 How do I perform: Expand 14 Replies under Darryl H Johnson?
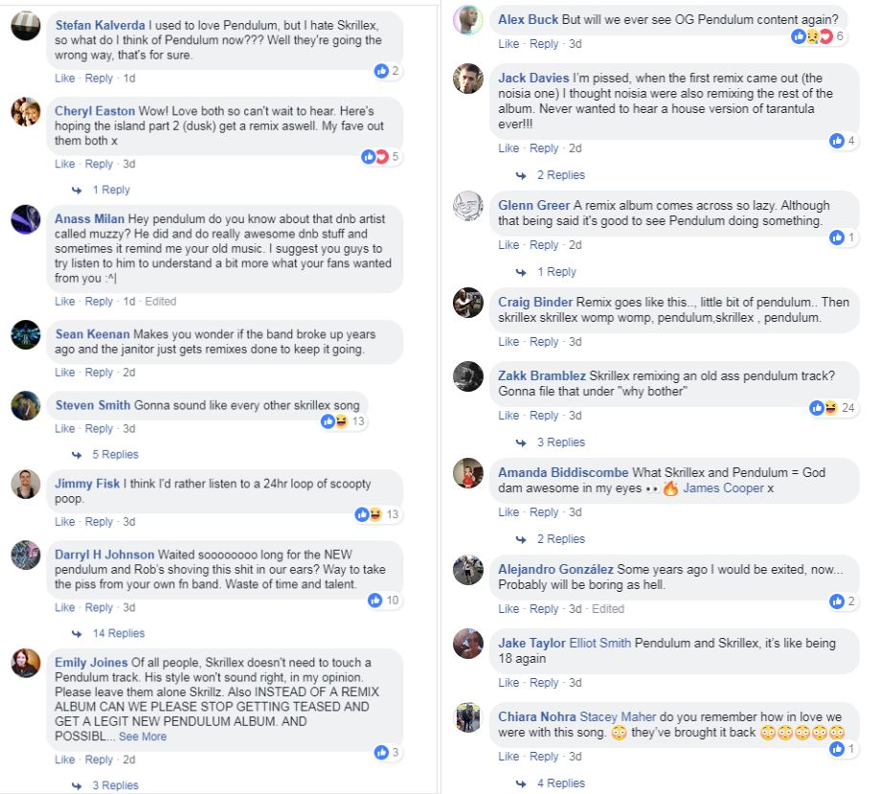pyautogui.click(x=119, y=634)
